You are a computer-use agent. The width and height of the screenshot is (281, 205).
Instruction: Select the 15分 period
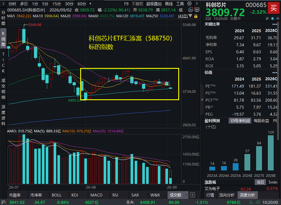click(56, 4)
